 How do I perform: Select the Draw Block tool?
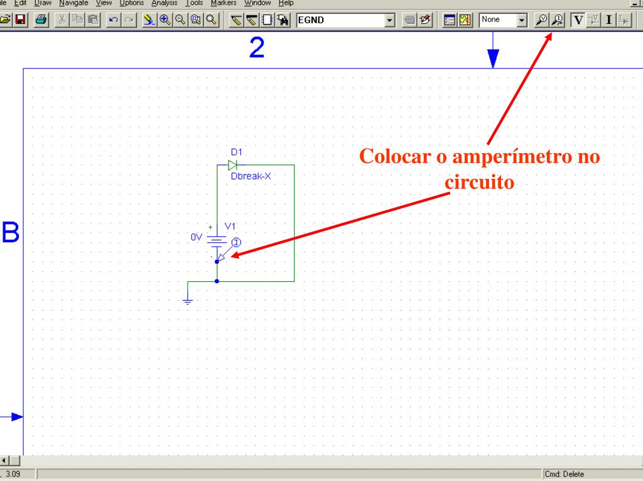point(267,19)
